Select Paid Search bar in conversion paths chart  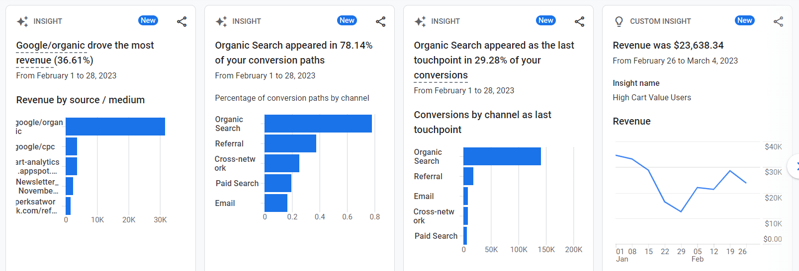(278, 183)
